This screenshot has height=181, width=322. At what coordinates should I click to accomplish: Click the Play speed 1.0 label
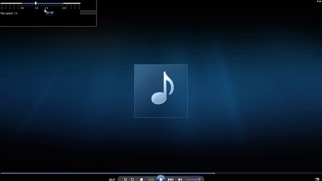pos(9,14)
